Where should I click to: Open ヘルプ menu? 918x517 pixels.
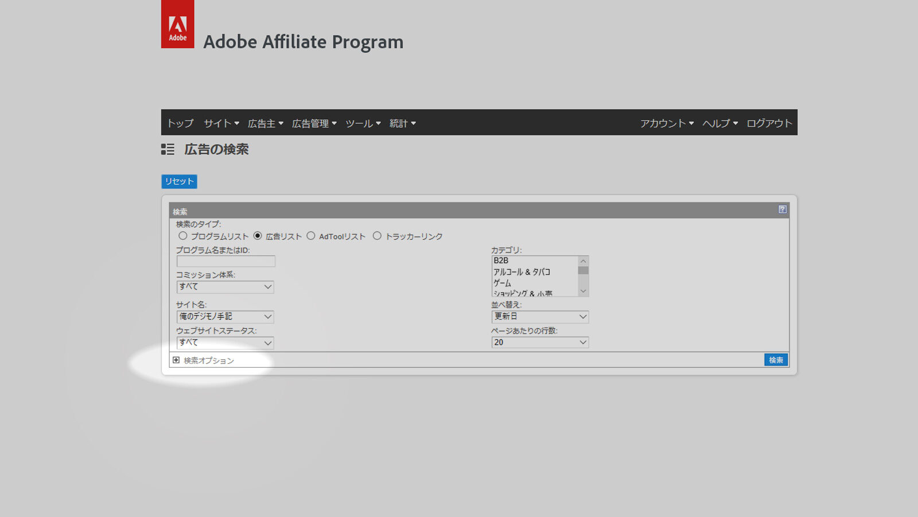click(x=721, y=123)
